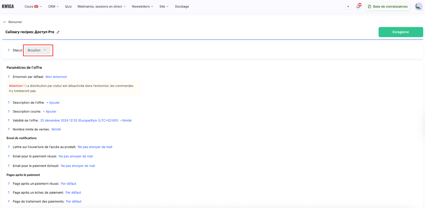Click the pencil icon to edit offer title
This screenshot has height=208, width=425.
58,32
